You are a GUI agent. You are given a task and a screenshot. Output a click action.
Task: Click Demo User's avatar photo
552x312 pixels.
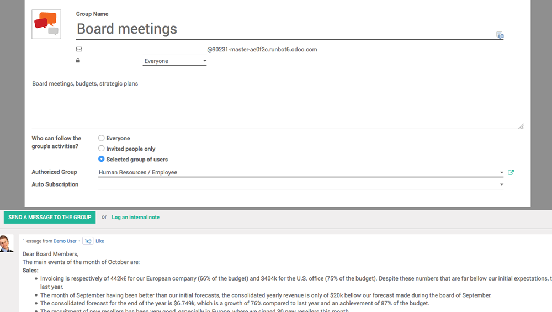point(6,244)
